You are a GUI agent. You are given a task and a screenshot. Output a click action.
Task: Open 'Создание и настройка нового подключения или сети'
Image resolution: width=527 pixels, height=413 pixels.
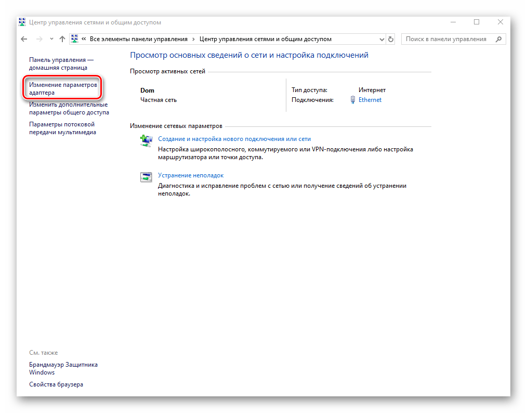234,139
